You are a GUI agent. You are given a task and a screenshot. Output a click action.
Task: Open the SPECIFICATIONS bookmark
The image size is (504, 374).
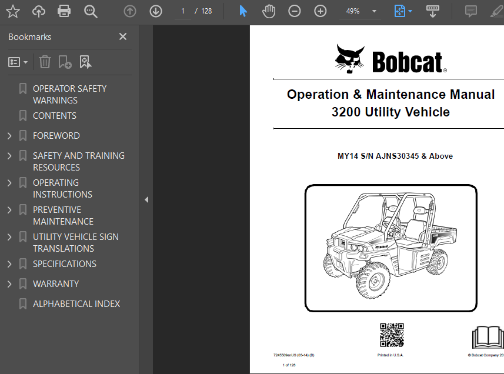tap(65, 264)
